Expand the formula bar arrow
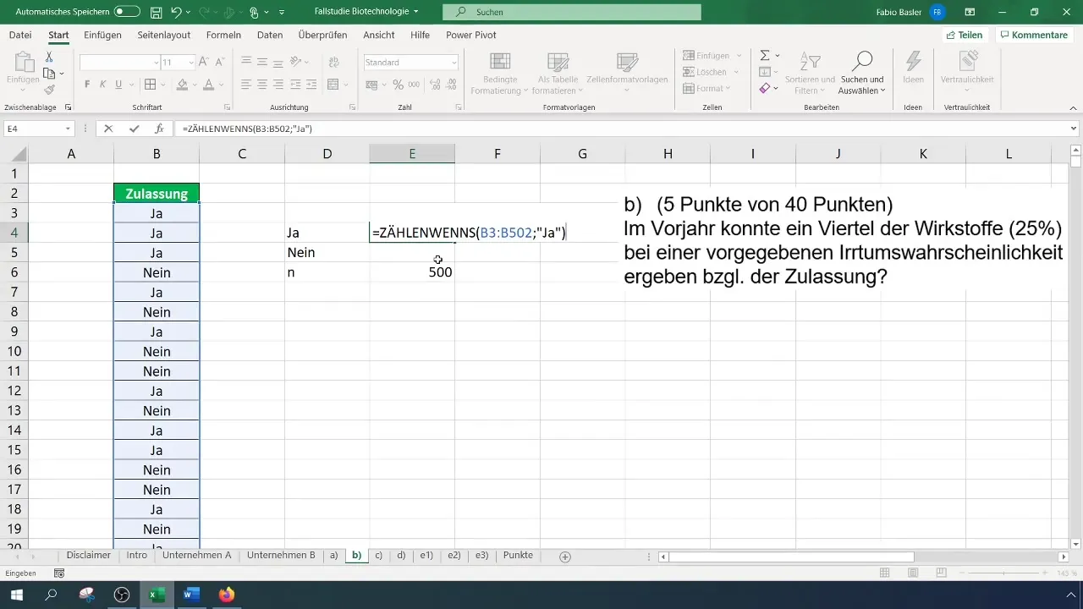 (1074, 129)
